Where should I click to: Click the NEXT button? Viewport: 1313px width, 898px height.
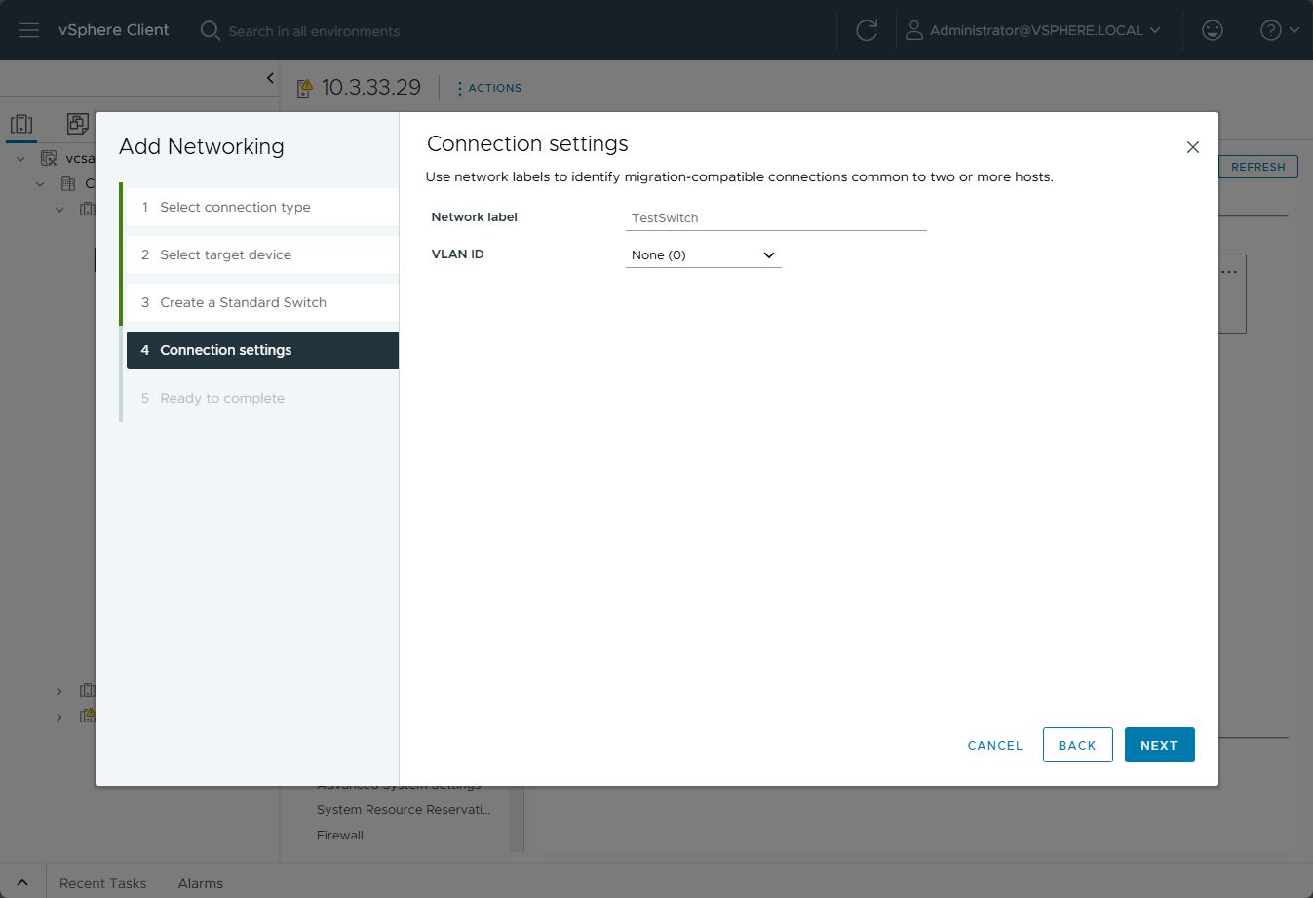tap(1159, 745)
